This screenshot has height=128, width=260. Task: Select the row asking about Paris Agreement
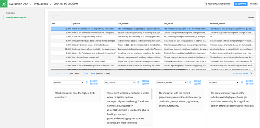(153, 53)
